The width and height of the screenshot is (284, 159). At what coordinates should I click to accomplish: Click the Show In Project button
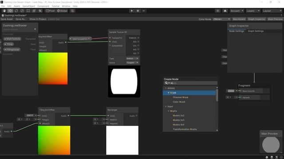[x=38, y=19]
